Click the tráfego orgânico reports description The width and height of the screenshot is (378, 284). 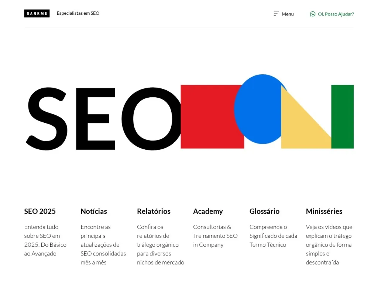tap(161, 245)
